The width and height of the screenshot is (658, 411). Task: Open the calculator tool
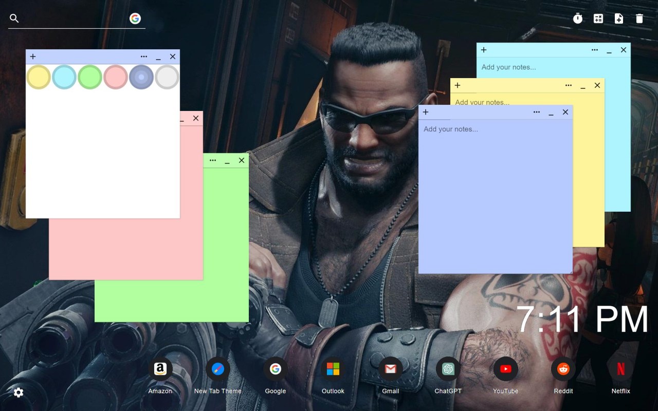(598, 18)
